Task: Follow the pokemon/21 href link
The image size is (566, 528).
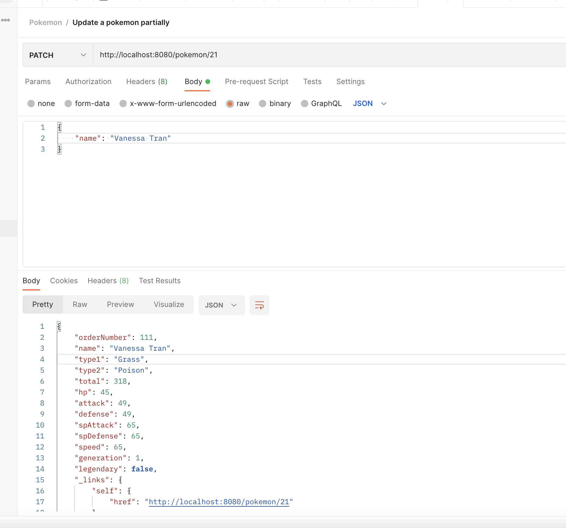Action: [218, 502]
